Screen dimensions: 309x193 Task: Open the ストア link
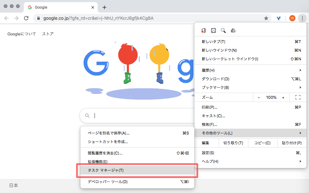point(48,34)
